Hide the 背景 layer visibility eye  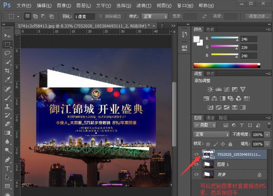tap(197, 174)
